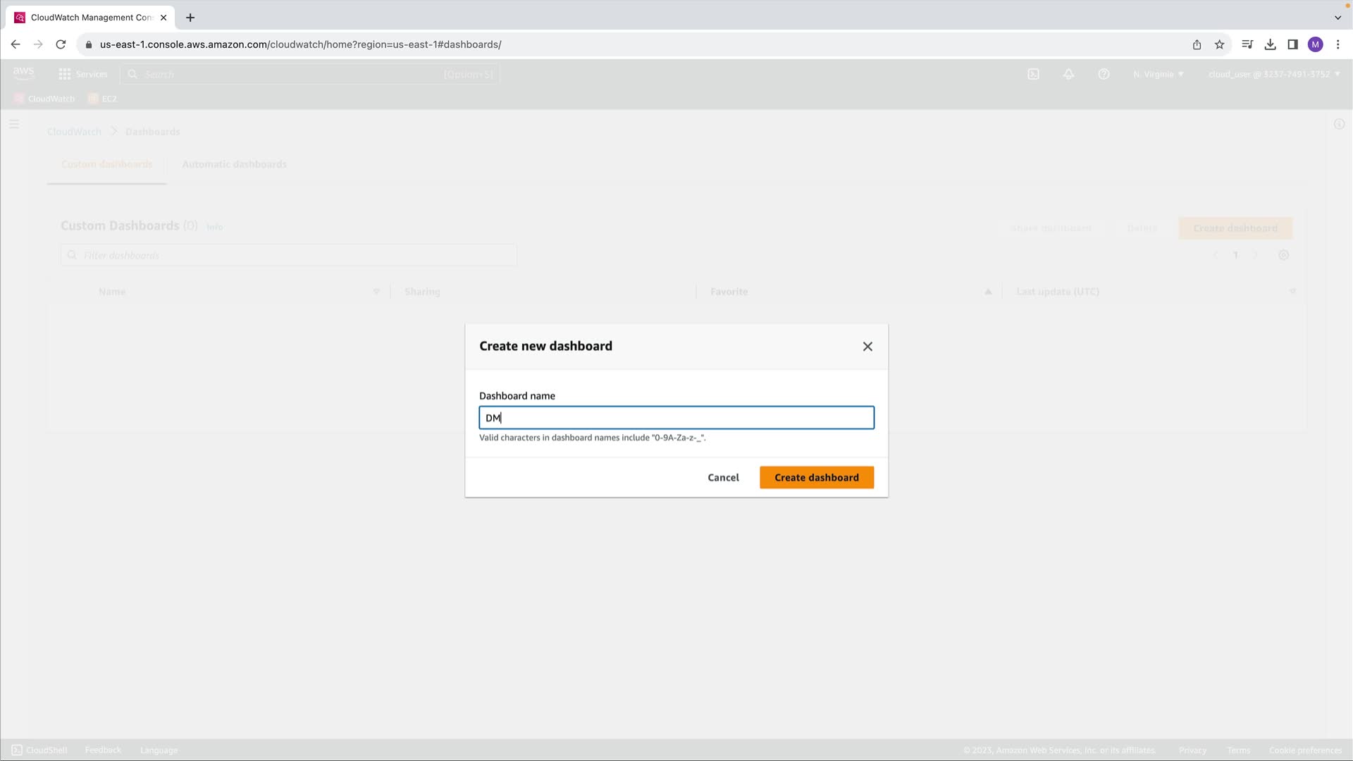Reload the page in the browser
This screenshot has width=1353, height=761.
pos(61,44)
